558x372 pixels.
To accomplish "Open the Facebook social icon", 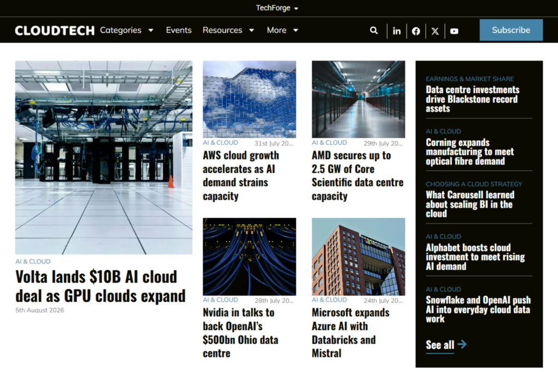I will pos(416,31).
